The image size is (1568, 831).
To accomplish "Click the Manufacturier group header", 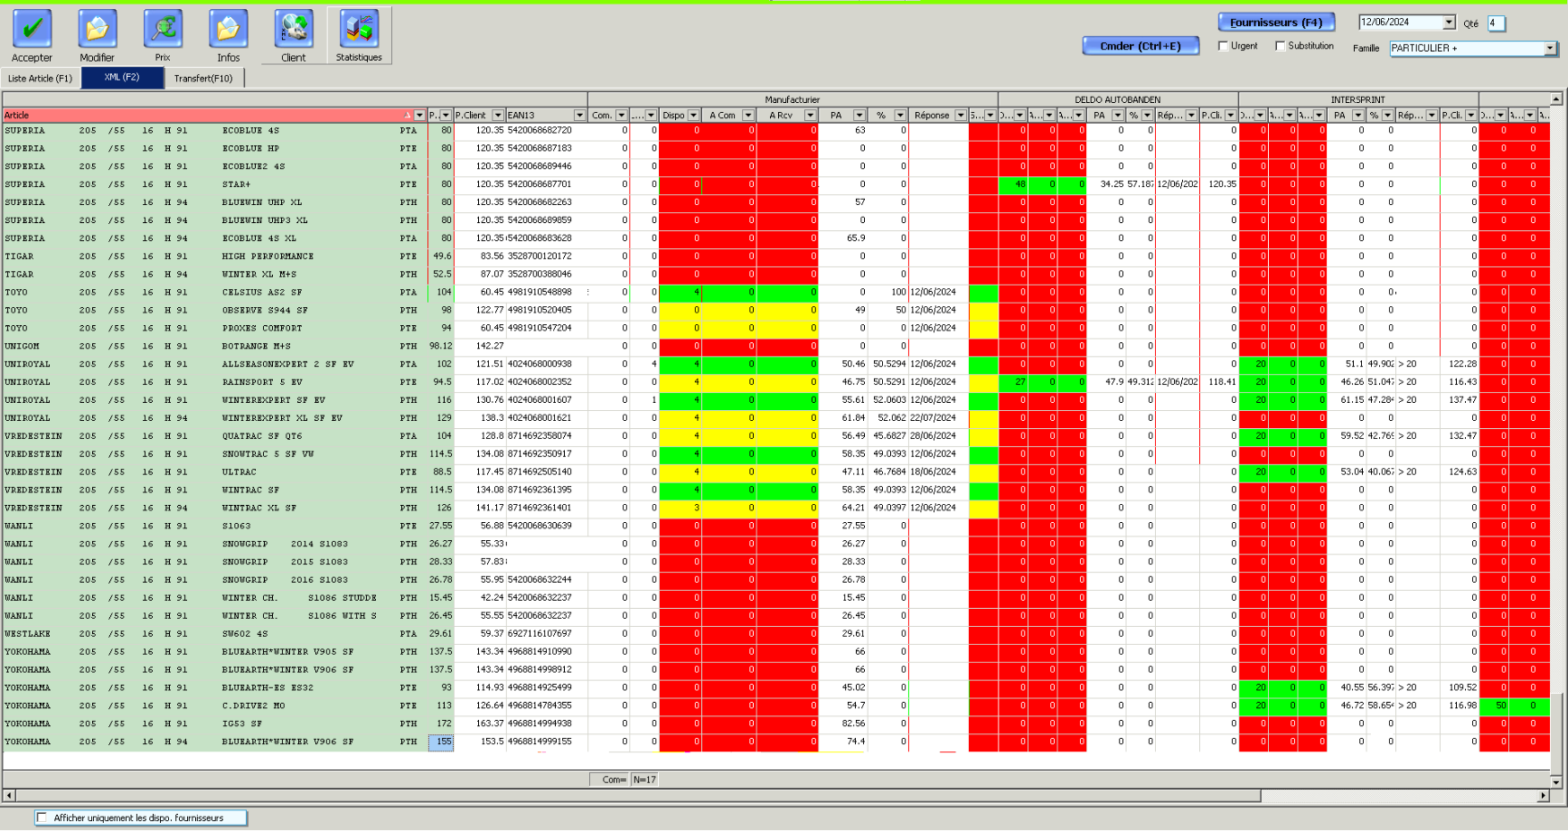I will coord(793,99).
